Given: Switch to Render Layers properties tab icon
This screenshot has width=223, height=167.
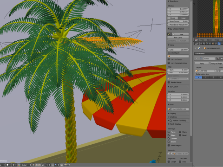Looking at the screenshot, I should click(x=204, y=44).
